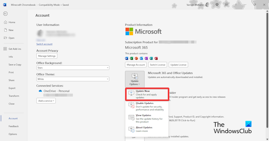Click the New document icon in sidebar
Viewport: 269px width, 141px height.
point(5,30)
